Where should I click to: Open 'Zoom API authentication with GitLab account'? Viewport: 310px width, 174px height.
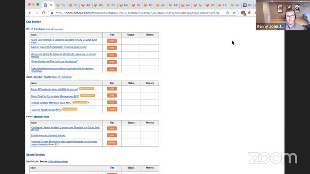coord(55,89)
